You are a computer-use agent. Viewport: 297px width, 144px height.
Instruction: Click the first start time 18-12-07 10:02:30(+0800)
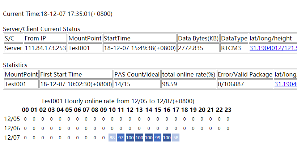click(x=76, y=84)
